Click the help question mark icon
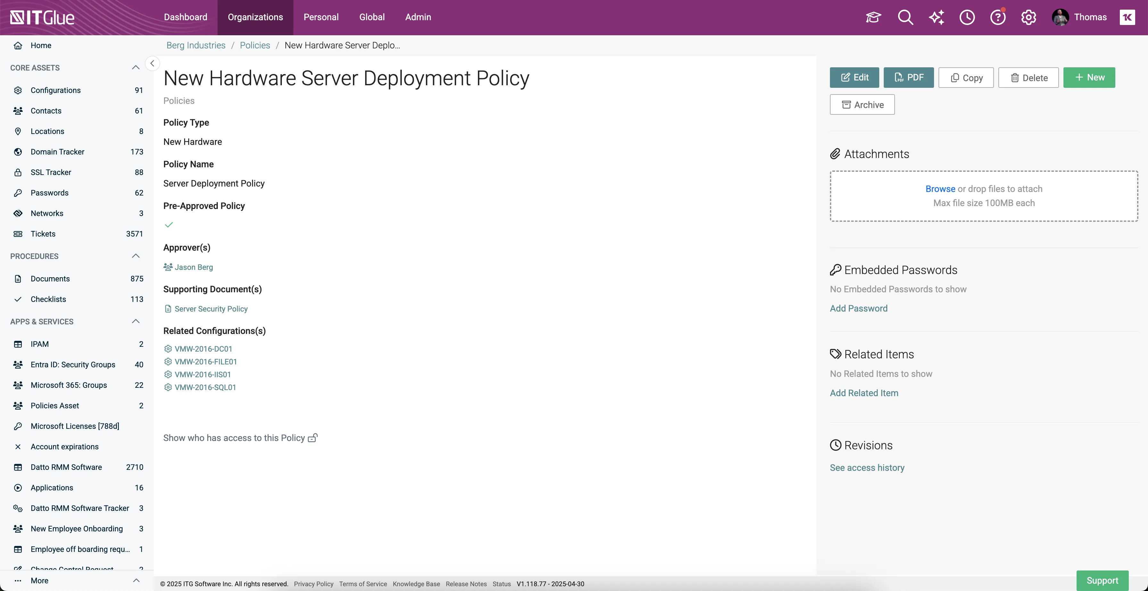The height and width of the screenshot is (591, 1148). coord(998,17)
